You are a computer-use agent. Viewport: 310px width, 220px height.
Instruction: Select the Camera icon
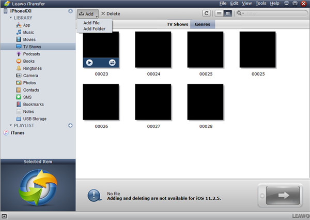click(x=19, y=76)
